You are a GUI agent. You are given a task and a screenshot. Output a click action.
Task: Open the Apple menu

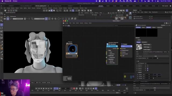point(2,1)
